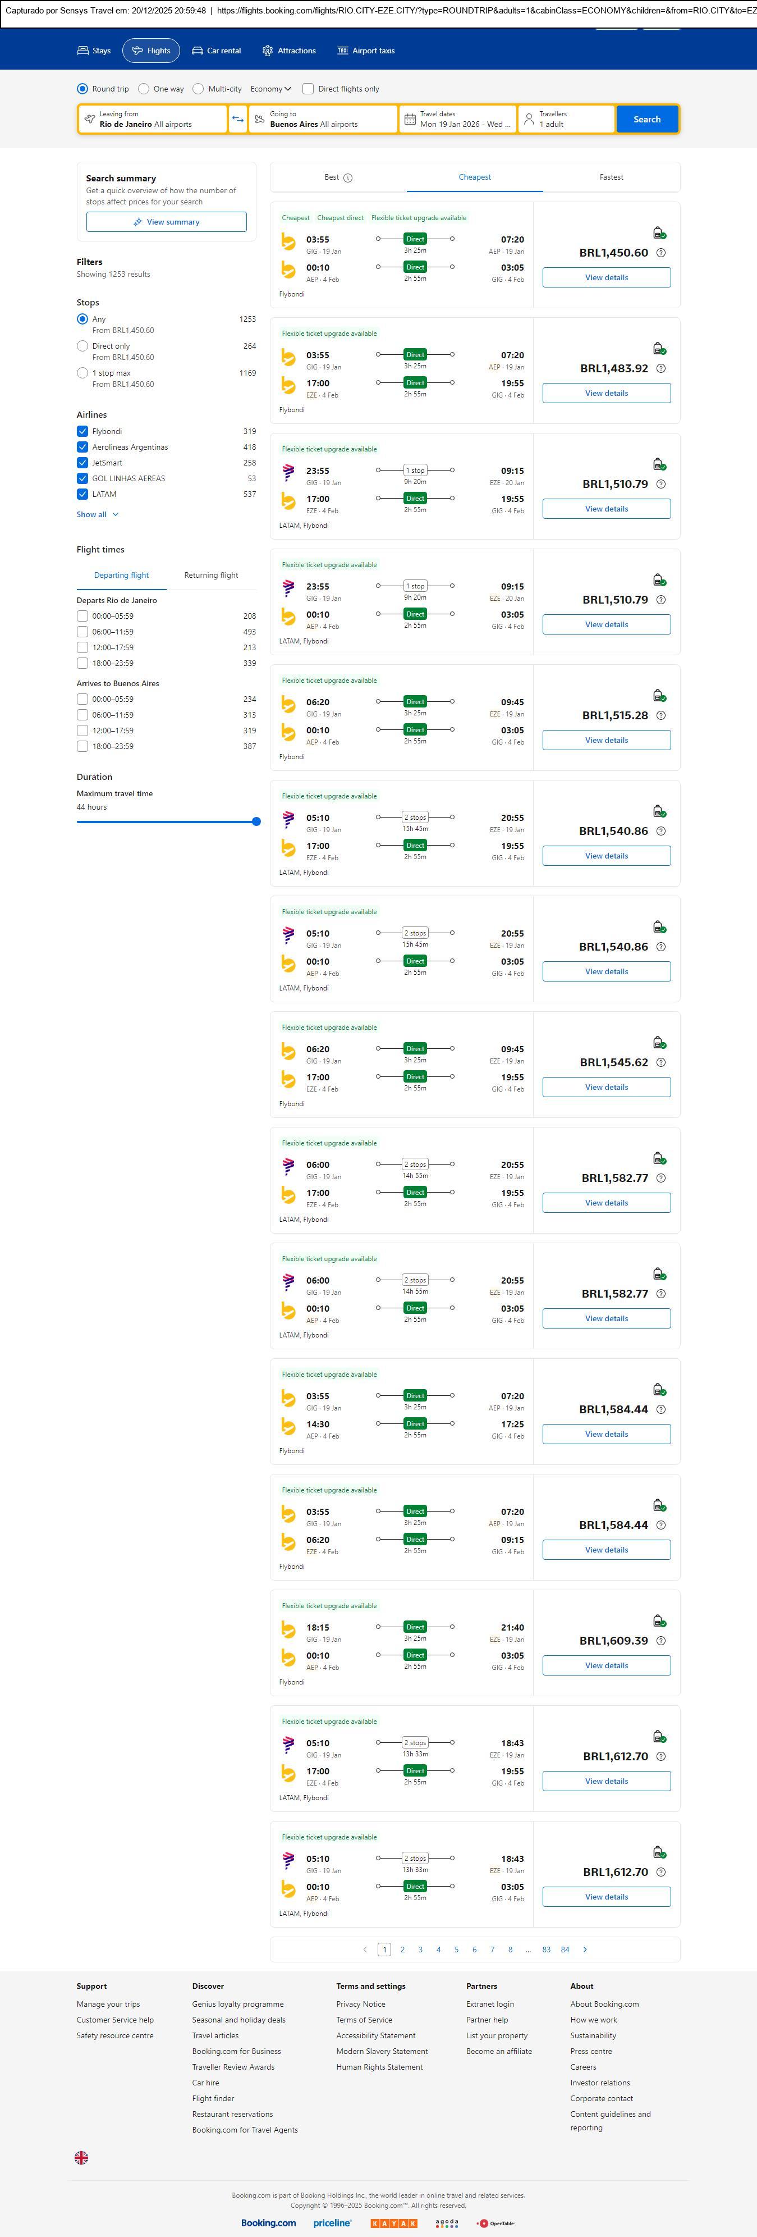Click the info icon next to Best tab

coord(348,178)
